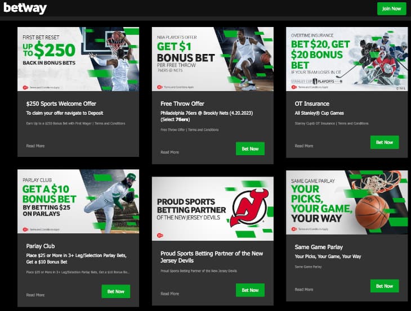
Task: Open the Overtime Insurance hockey banner
Action: 347,59
